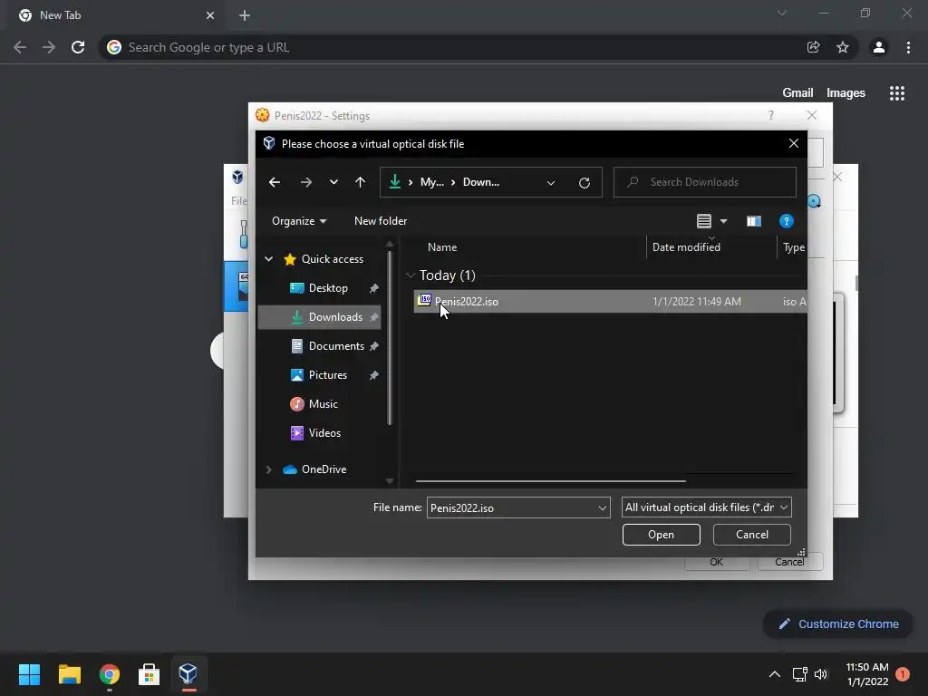Screen dimensions: 928x696
Task: Go up one folder level
Action: (360, 182)
